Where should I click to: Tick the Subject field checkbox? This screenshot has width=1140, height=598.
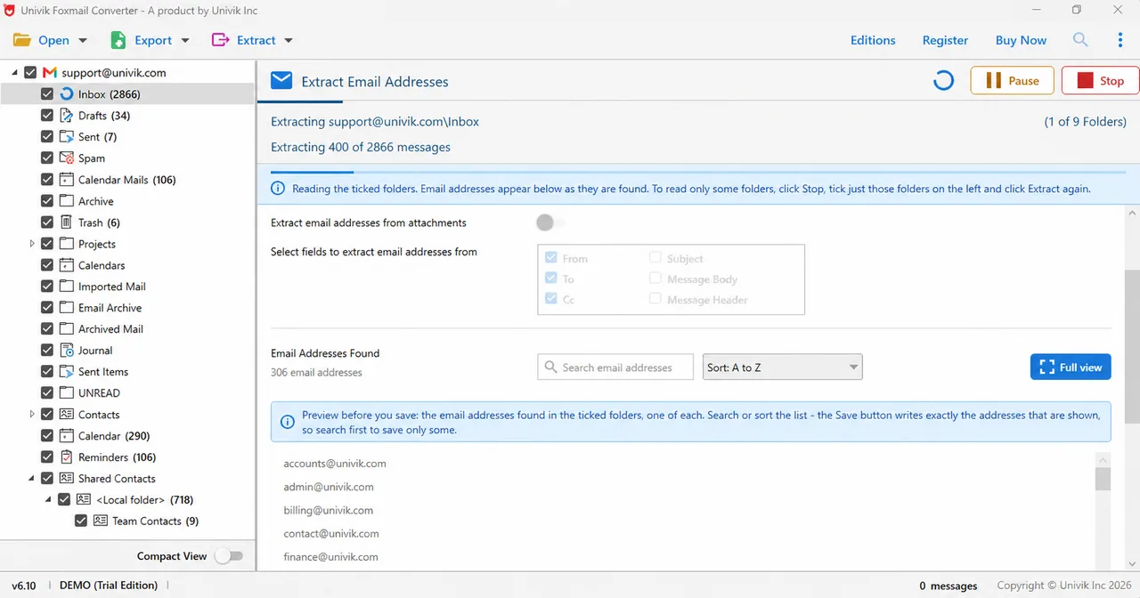655,258
